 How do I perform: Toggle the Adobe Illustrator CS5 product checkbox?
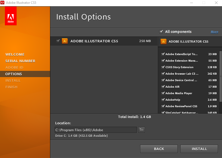point(58,41)
